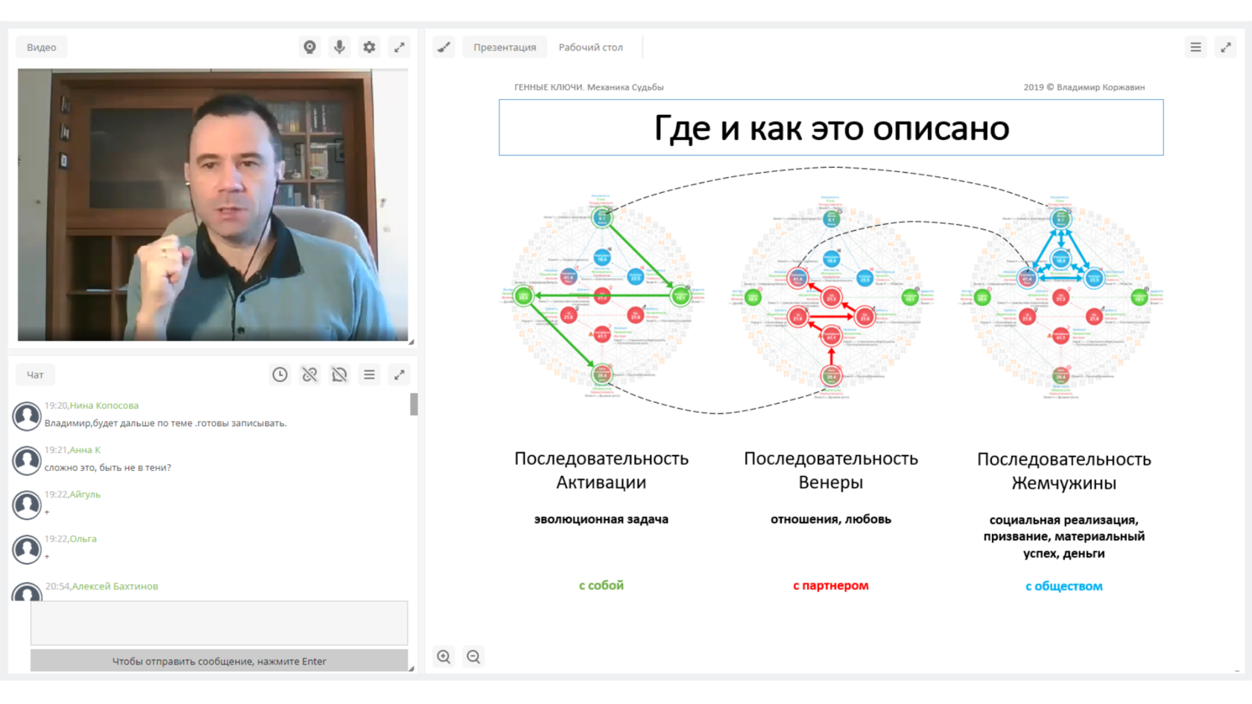Switch to the Презентация tab
The height and width of the screenshot is (704, 1252).
[505, 47]
